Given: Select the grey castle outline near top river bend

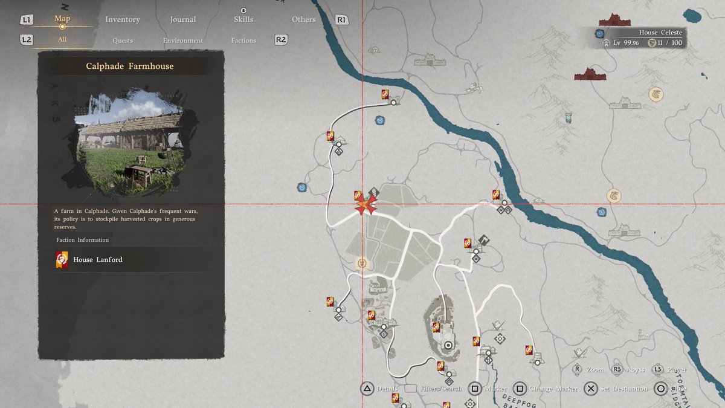Looking at the screenshot, I should pyautogui.click(x=430, y=59).
